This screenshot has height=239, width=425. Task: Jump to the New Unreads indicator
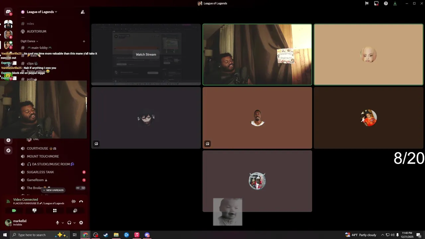[x=53, y=190]
